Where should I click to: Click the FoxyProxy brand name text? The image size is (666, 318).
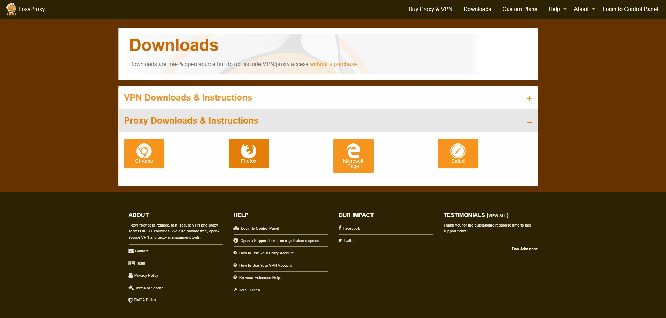pyautogui.click(x=31, y=9)
